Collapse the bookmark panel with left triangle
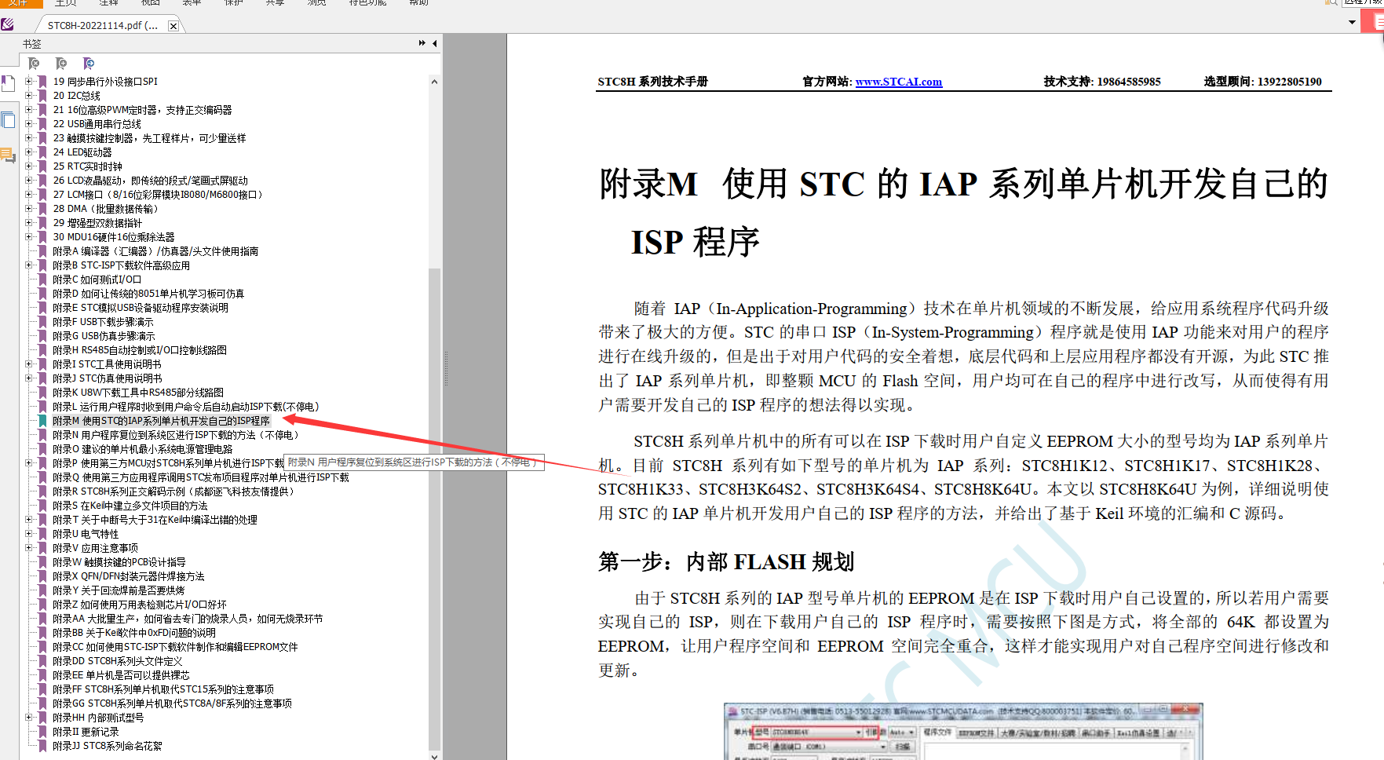 point(434,43)
